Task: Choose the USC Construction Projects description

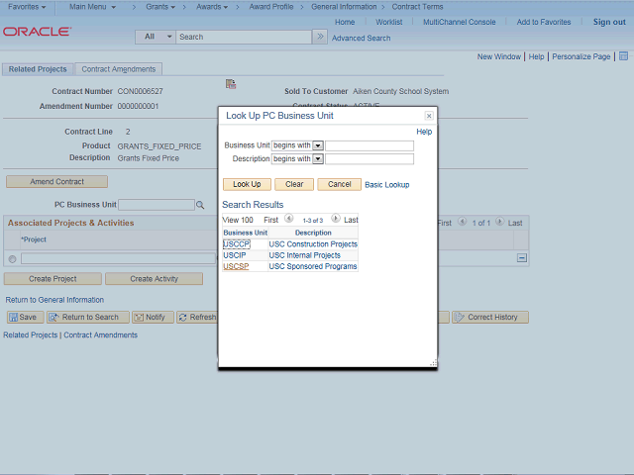Action: click(x=313, y=244)
